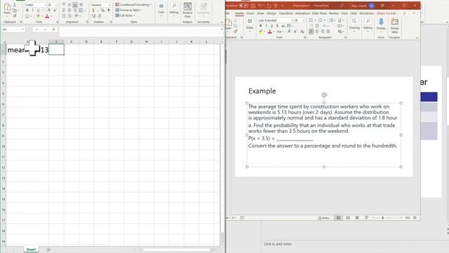Viewport: 449px width, 253px height.
Task: Toggle Italic in Excel font group
Action: point(33,11)
